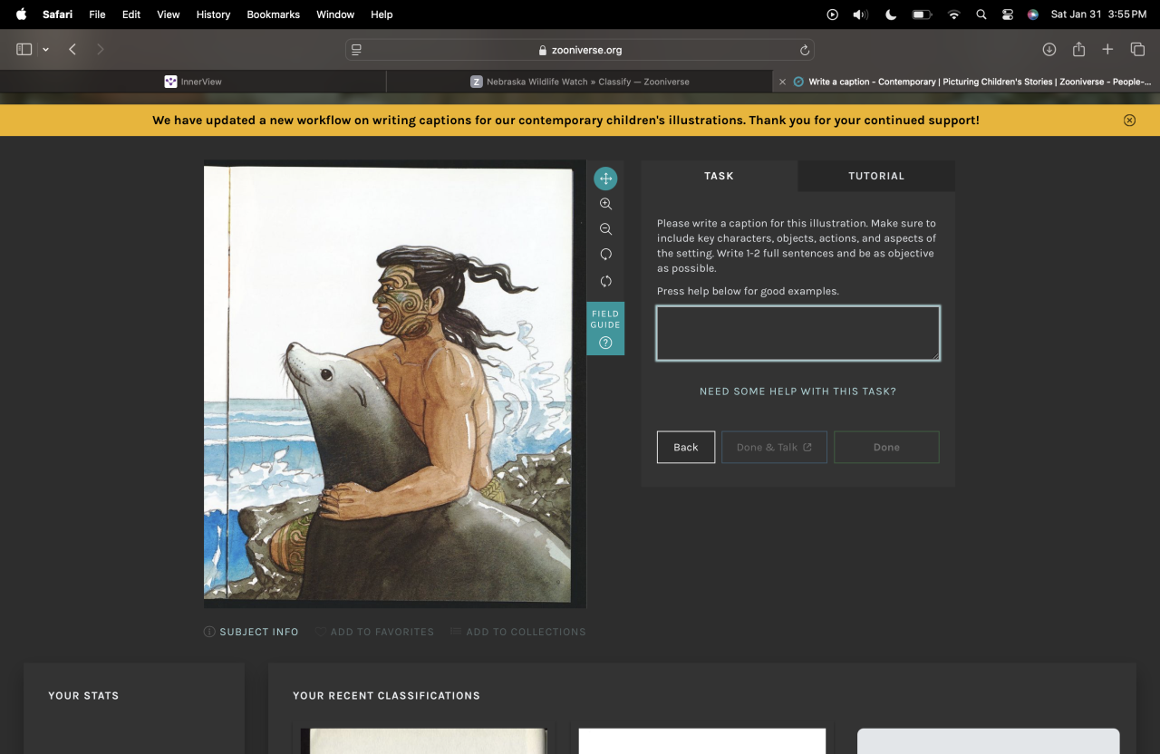The image size is (1160, 754).
Task: Focus the caption text box
Action: (x=798, y=333)
